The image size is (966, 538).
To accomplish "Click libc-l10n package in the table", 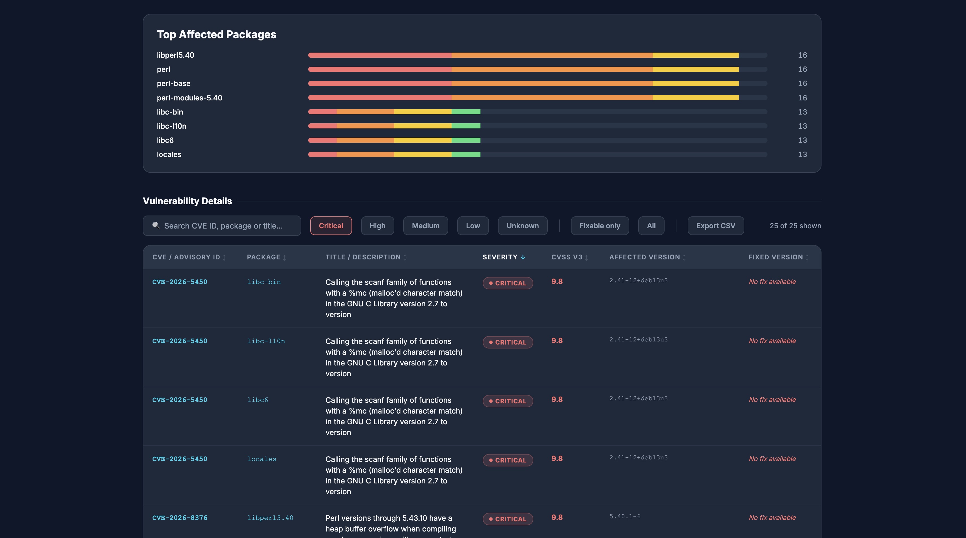I will pyautogui.click(x=266, y=341).
